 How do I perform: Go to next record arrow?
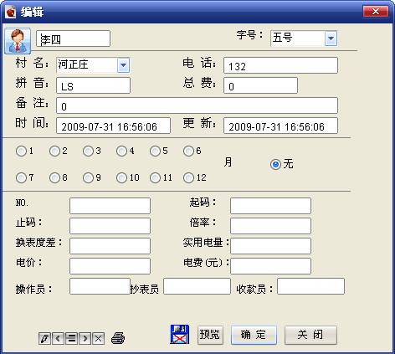click(x=85, y=338)
